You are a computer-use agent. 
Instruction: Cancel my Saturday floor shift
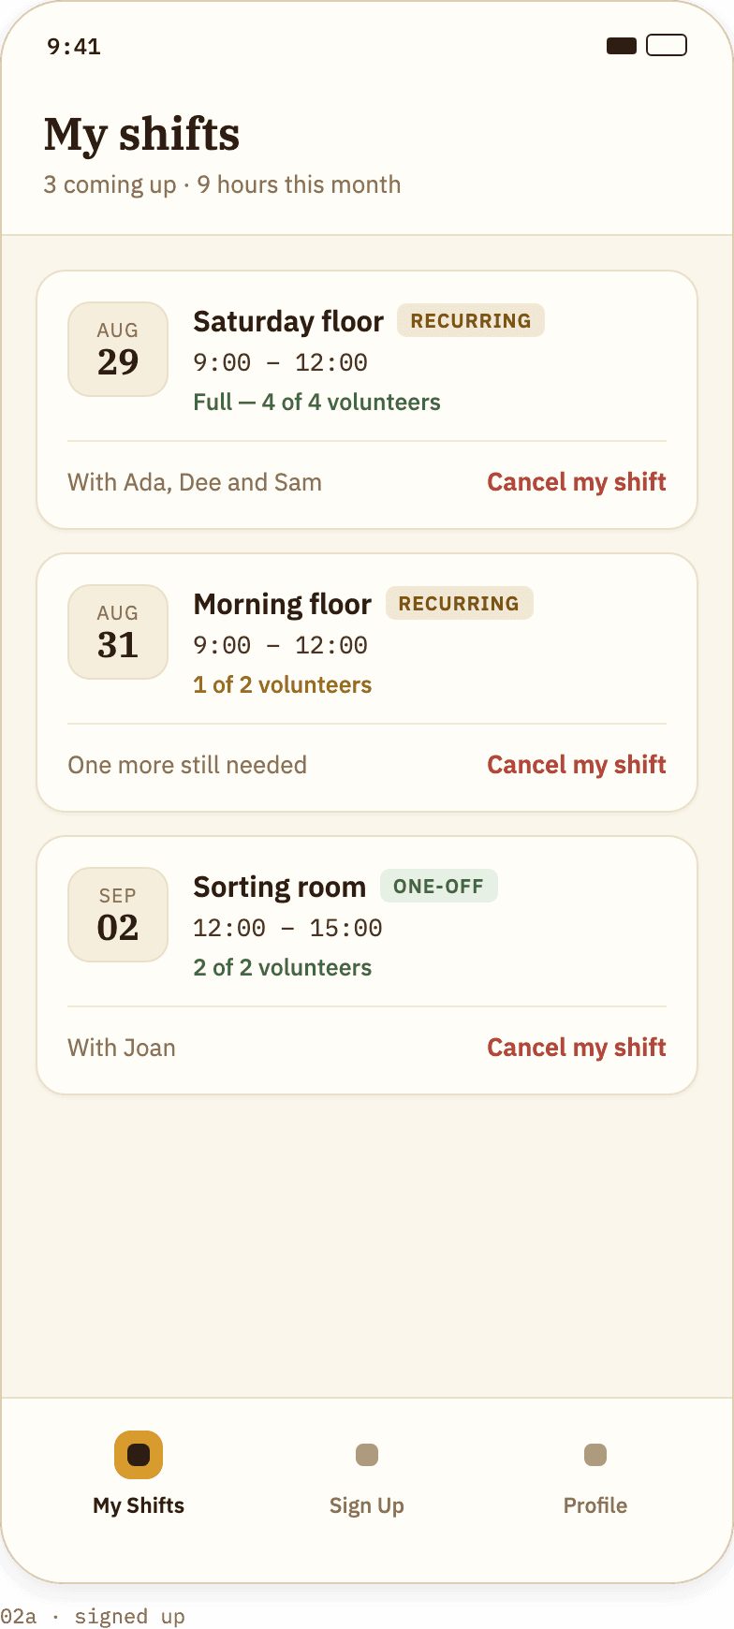(577, 482)
